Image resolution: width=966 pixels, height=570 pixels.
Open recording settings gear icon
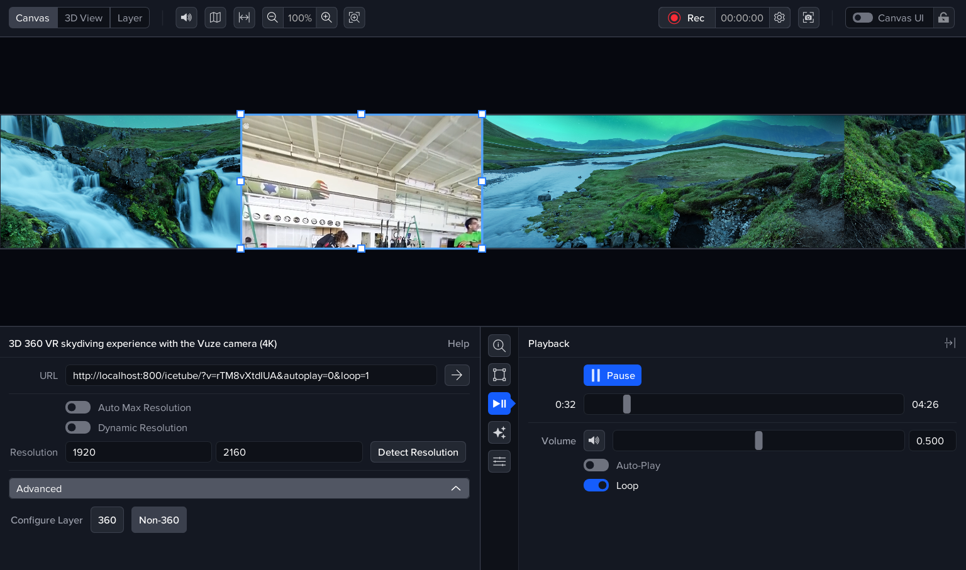coord(779,18)
